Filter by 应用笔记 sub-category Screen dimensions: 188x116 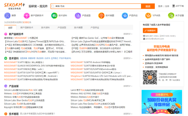[x=55, y=58]
